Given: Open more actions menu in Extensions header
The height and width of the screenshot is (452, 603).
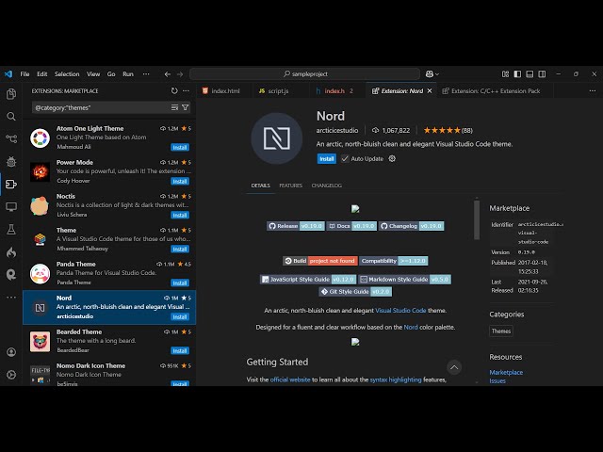Looking at the screenshot, I should [187, 91].
